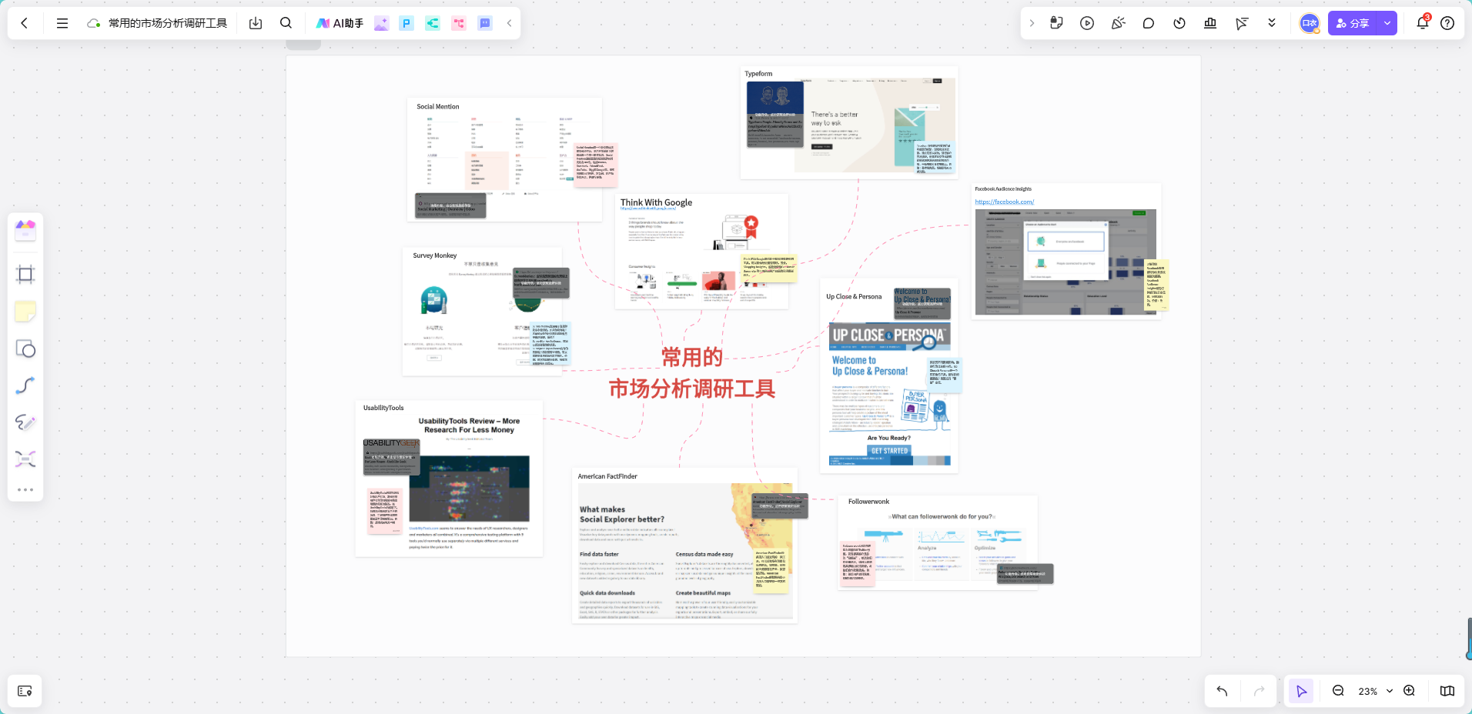Open the search magnifier icon
This screenshot has width=1472, height=714.
pos(286,23)
